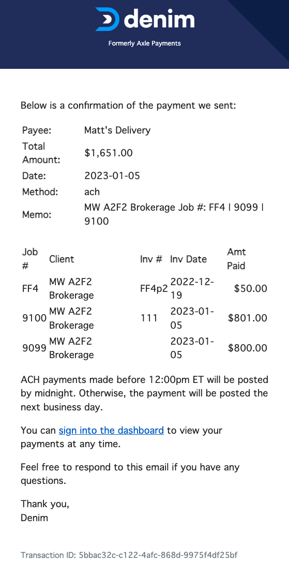Click the Formerly Axle Payments tagline
The image size is (289, 561).
(145, 43)
